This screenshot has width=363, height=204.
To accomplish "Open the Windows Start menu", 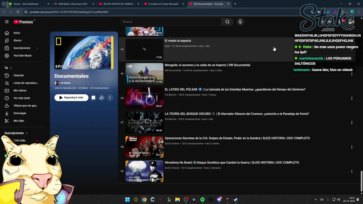I will [128, 199].
